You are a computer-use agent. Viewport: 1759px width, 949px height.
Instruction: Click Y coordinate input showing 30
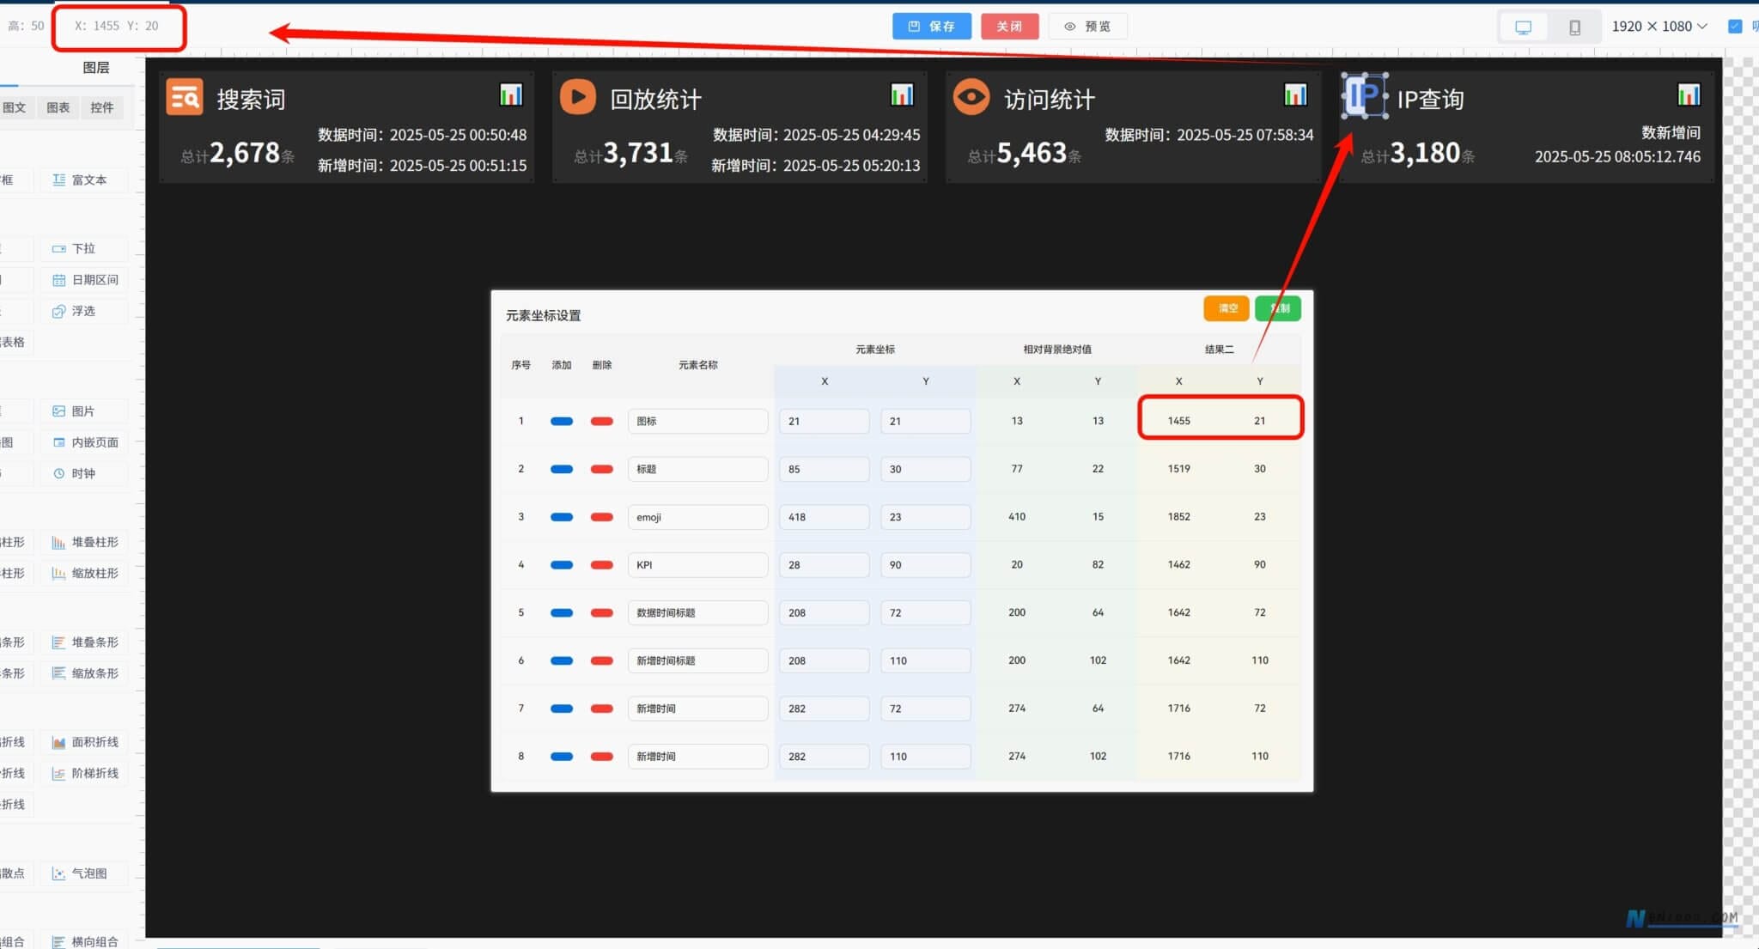926,469
